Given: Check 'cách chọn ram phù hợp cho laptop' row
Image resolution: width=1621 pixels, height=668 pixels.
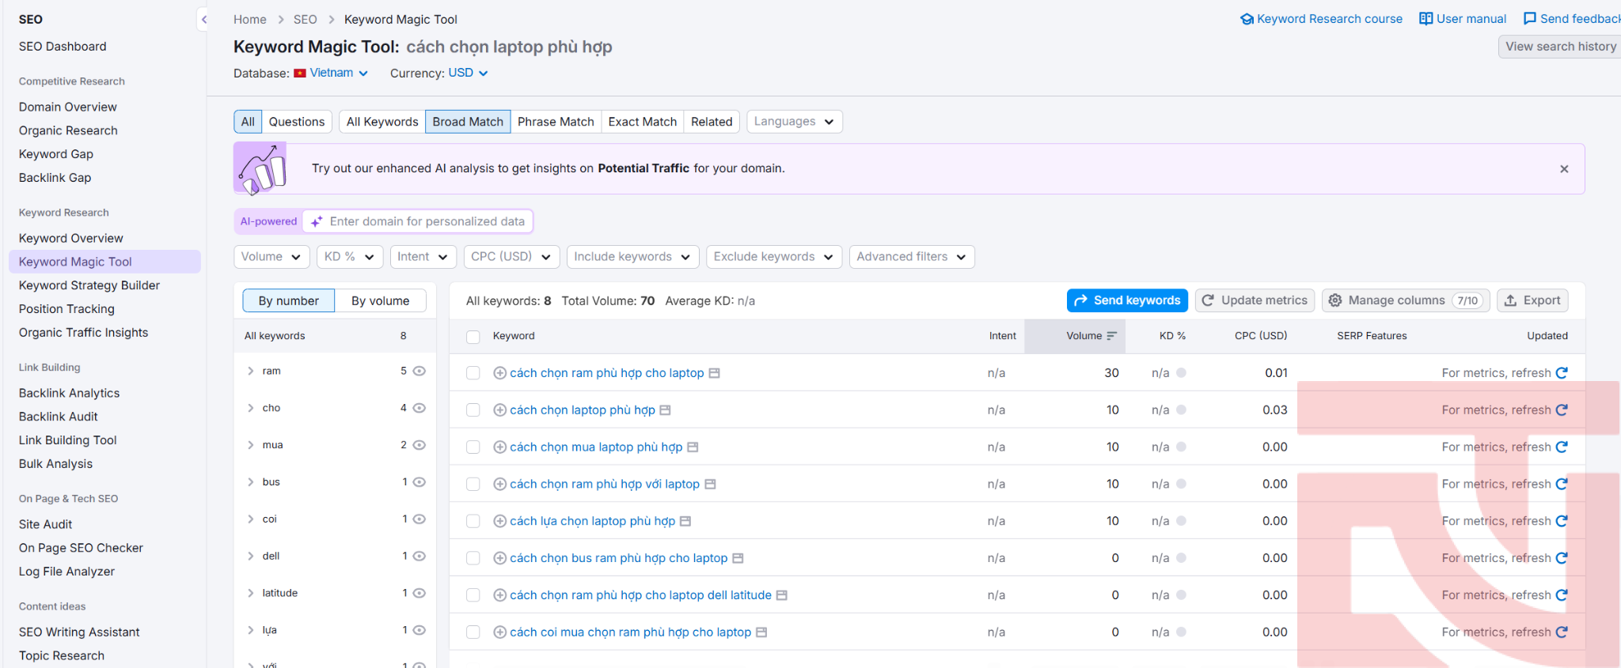Looking at the screenshot, I should point(473,373).
